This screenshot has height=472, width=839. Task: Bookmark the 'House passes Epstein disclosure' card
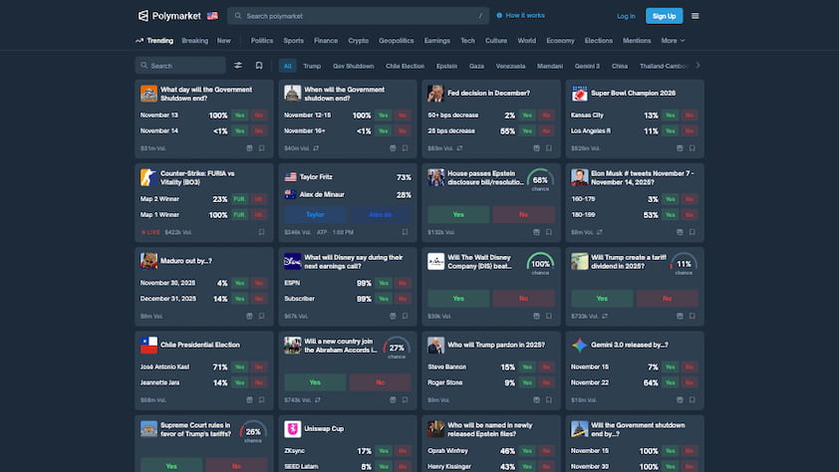(x=549, y=232)
